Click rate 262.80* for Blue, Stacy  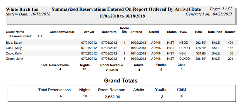point(201,43)
